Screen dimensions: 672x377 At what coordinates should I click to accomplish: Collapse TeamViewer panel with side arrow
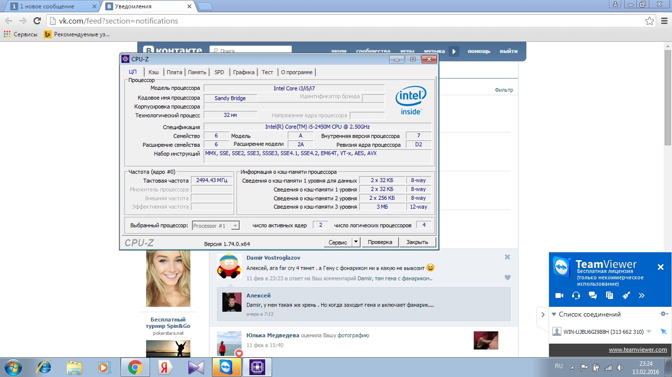coord(543,315)
